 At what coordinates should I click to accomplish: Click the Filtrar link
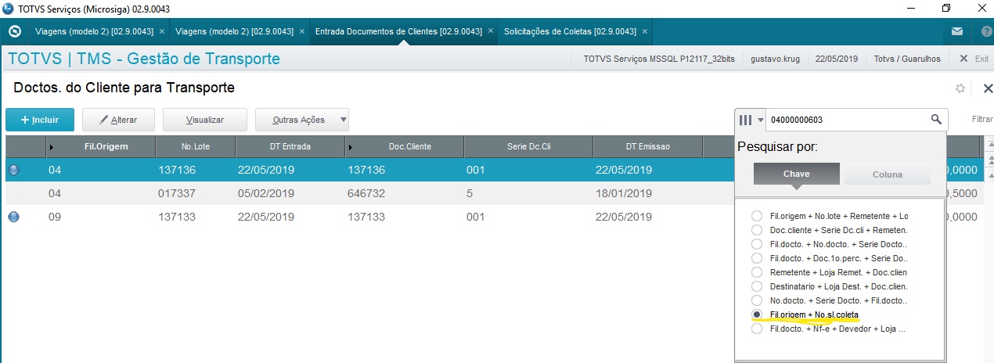[982, 120]
